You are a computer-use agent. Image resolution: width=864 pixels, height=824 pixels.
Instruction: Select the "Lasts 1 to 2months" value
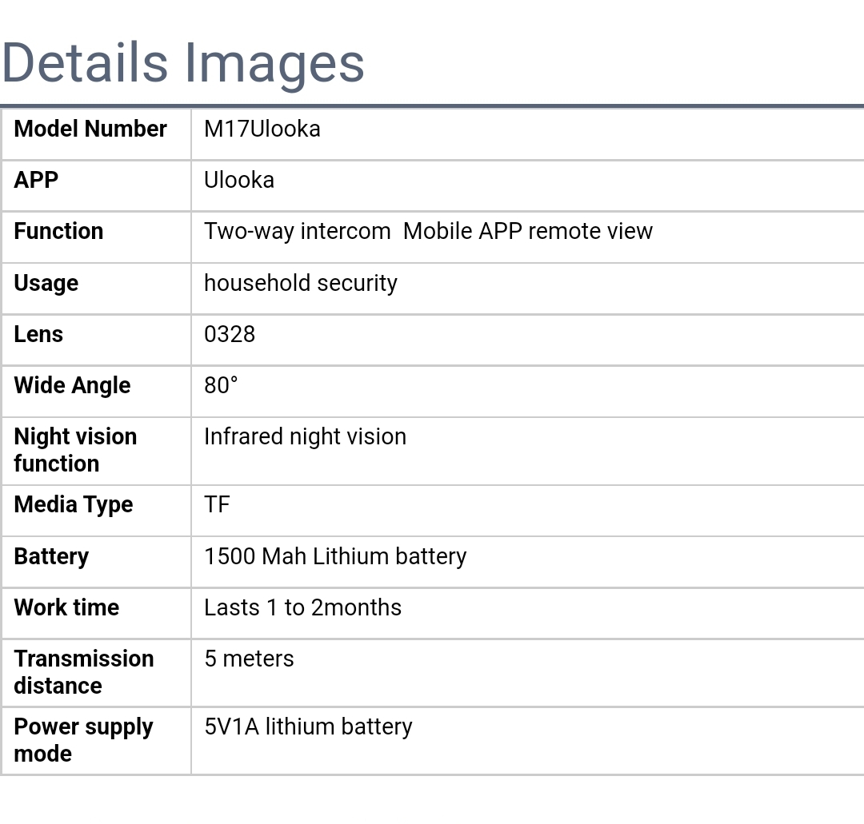coord(302,607)
